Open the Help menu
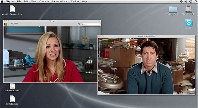 [84, 1]
